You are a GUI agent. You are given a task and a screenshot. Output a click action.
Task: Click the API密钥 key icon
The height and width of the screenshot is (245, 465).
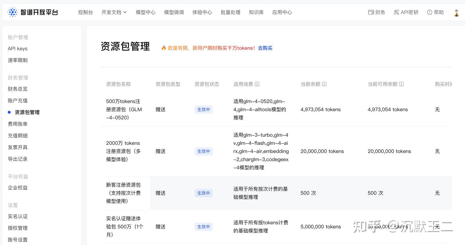[x=397, y=12]
